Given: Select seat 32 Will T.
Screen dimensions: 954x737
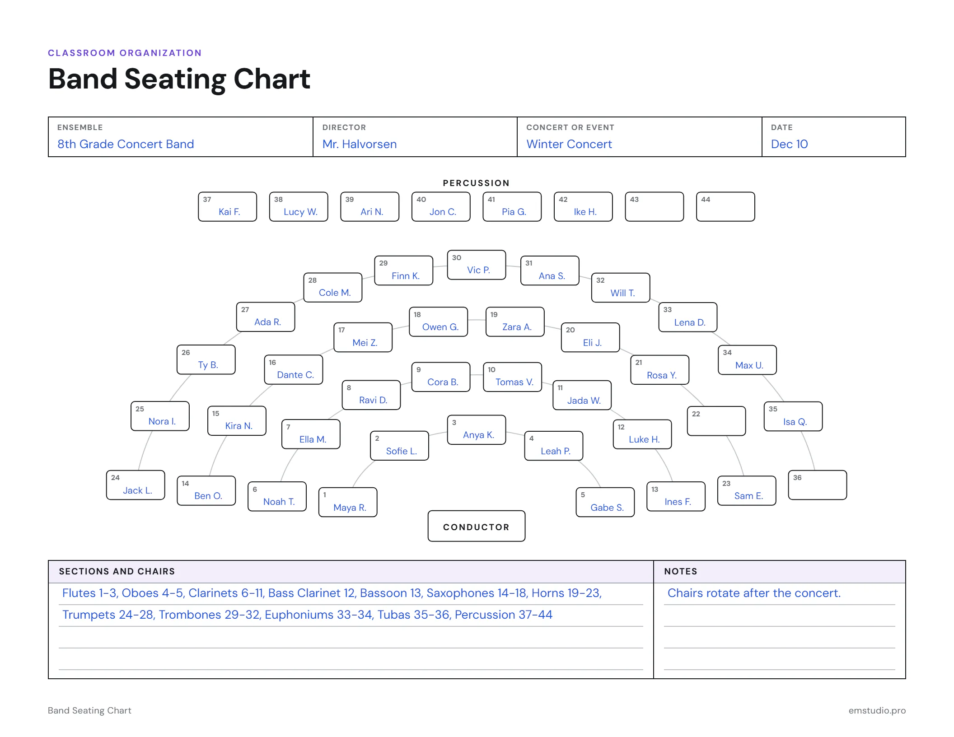Looking at the screenshot, I should (621, 288).
